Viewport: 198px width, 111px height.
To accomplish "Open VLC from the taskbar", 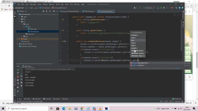I will coord(100,109).
